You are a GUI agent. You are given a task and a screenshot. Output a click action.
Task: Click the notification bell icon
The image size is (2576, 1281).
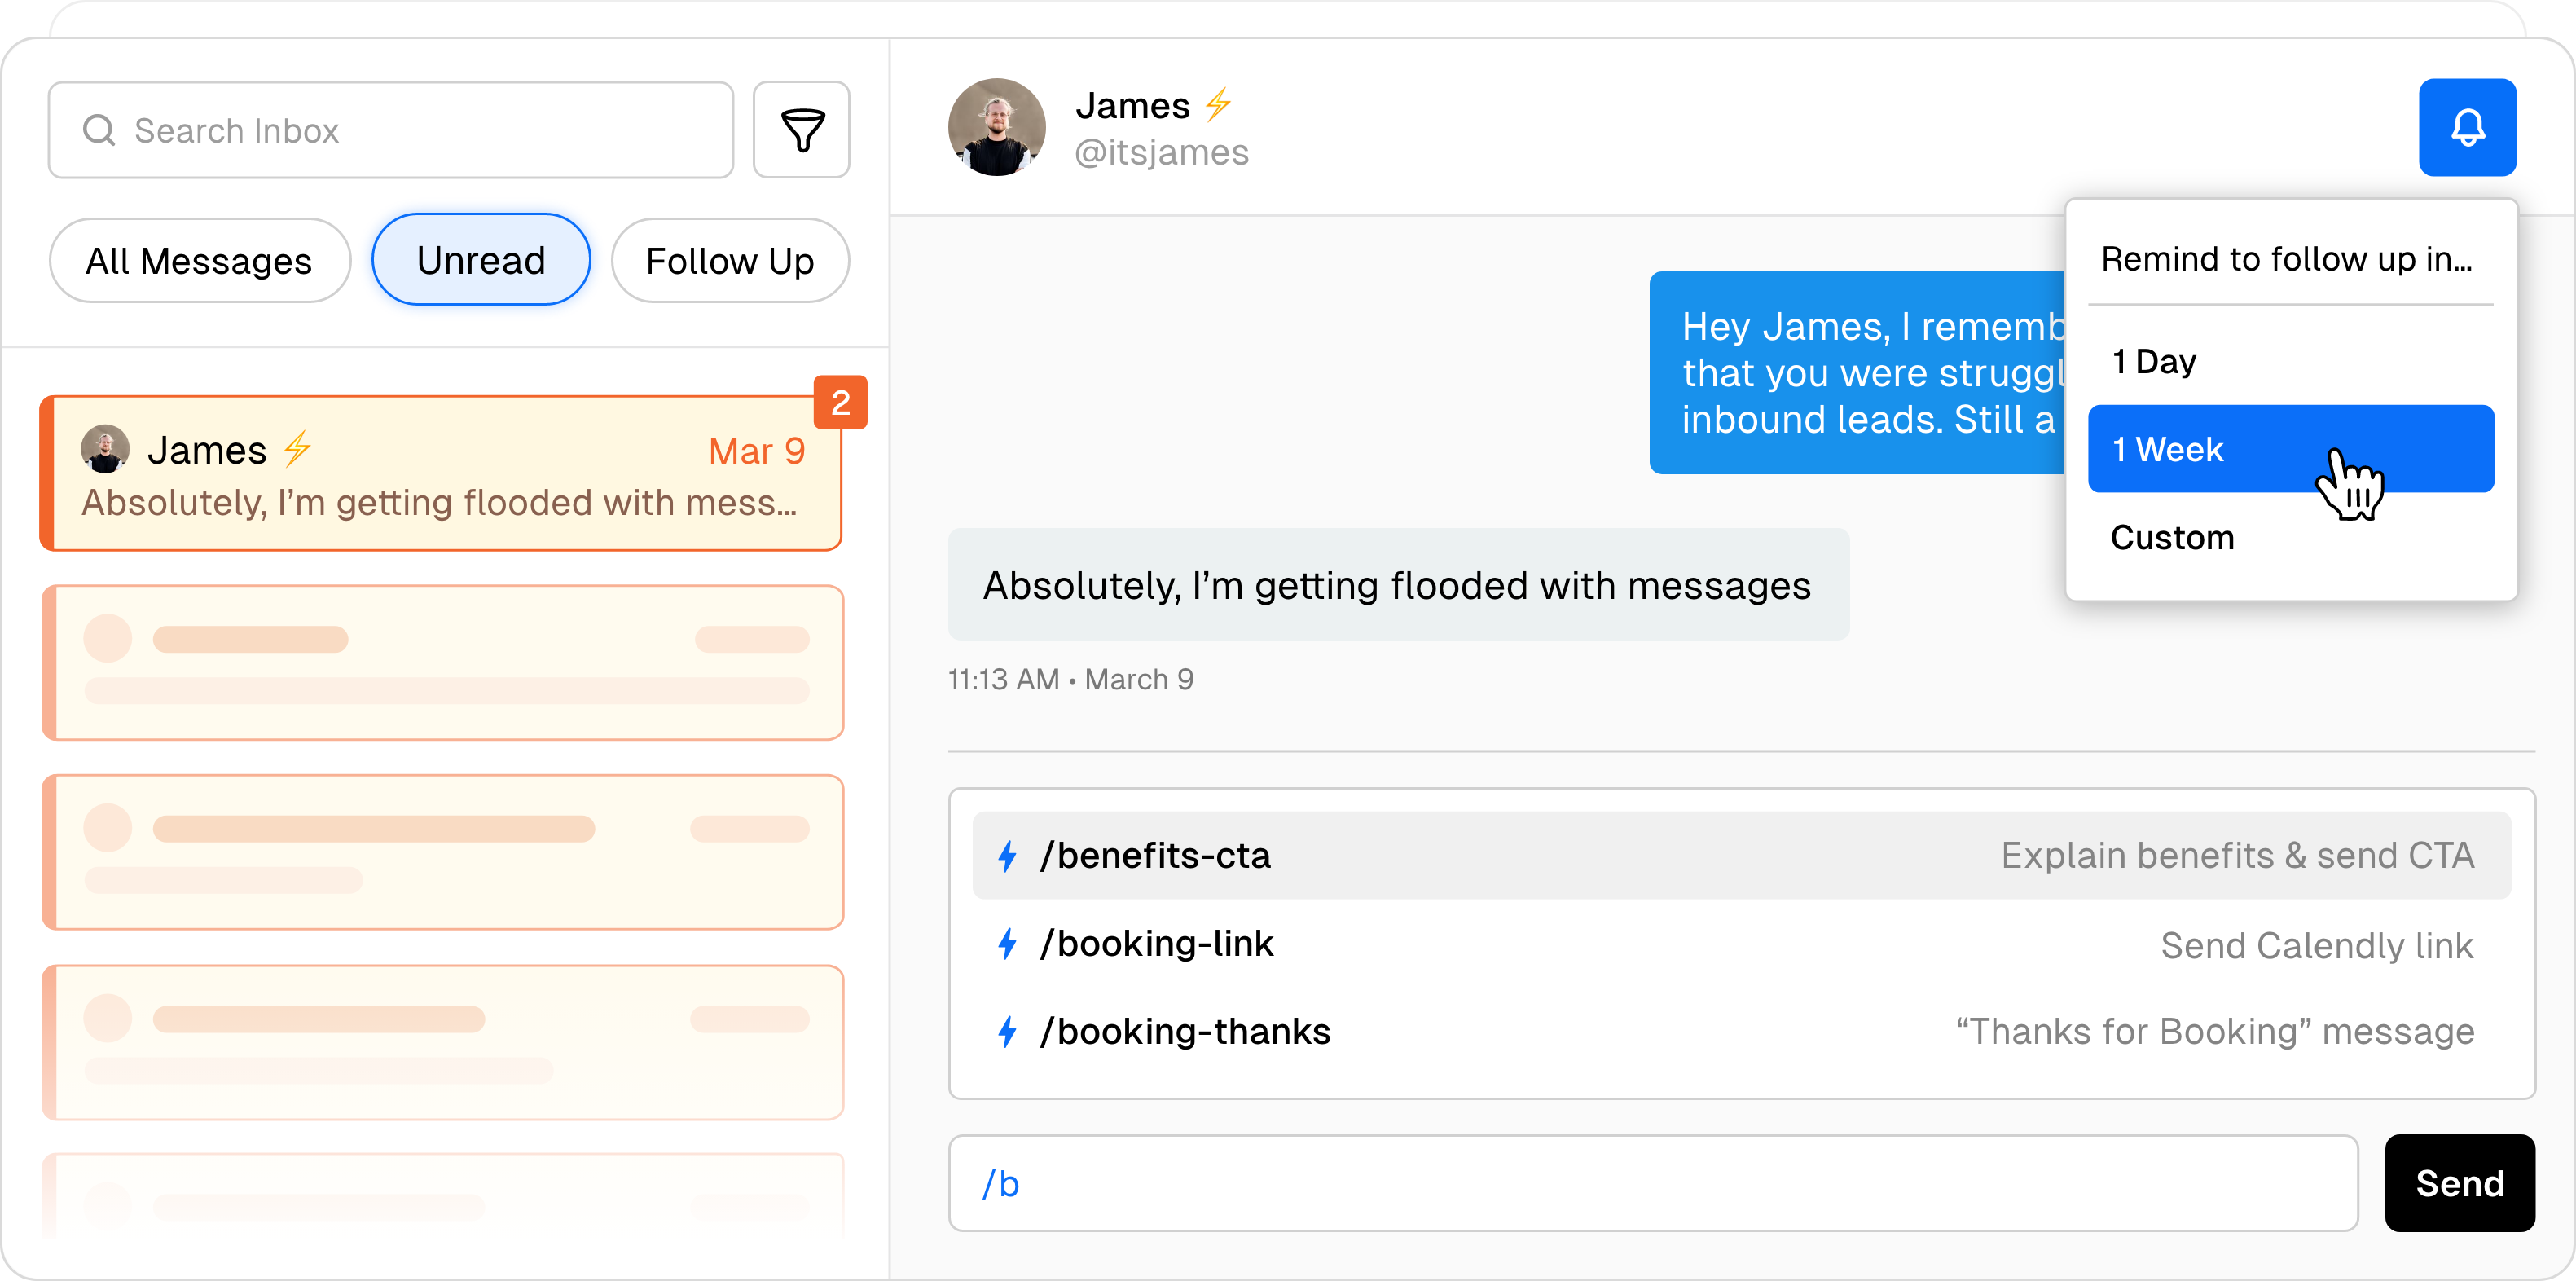click(2471, 128)
